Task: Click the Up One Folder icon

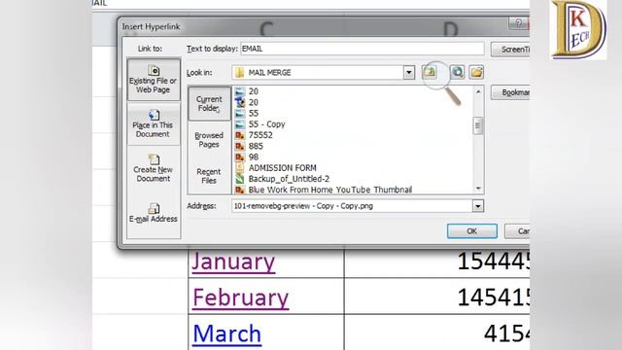Action: click(x=430, y=72)
